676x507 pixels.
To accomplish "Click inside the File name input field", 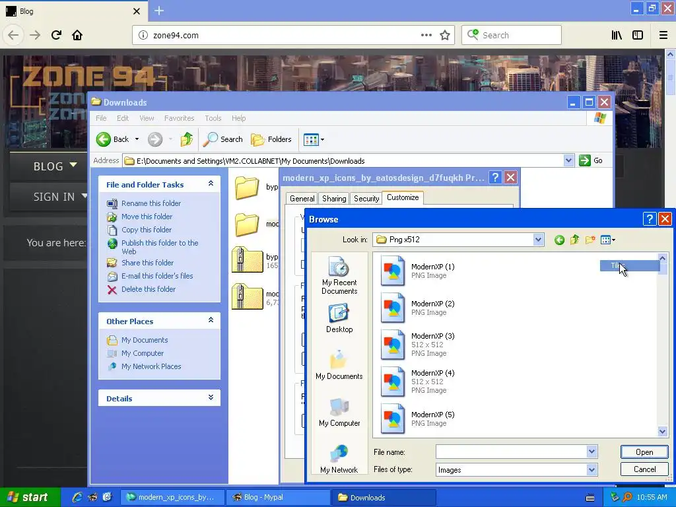I will 512,452.
